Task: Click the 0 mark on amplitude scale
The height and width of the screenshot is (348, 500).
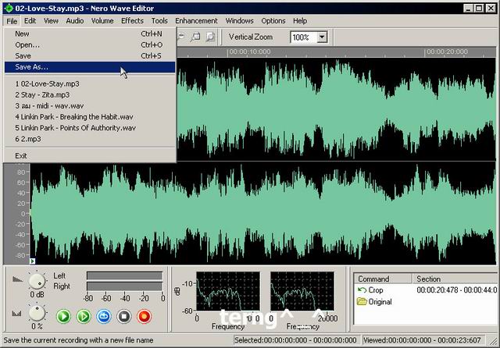Action: tap(23, 214)
